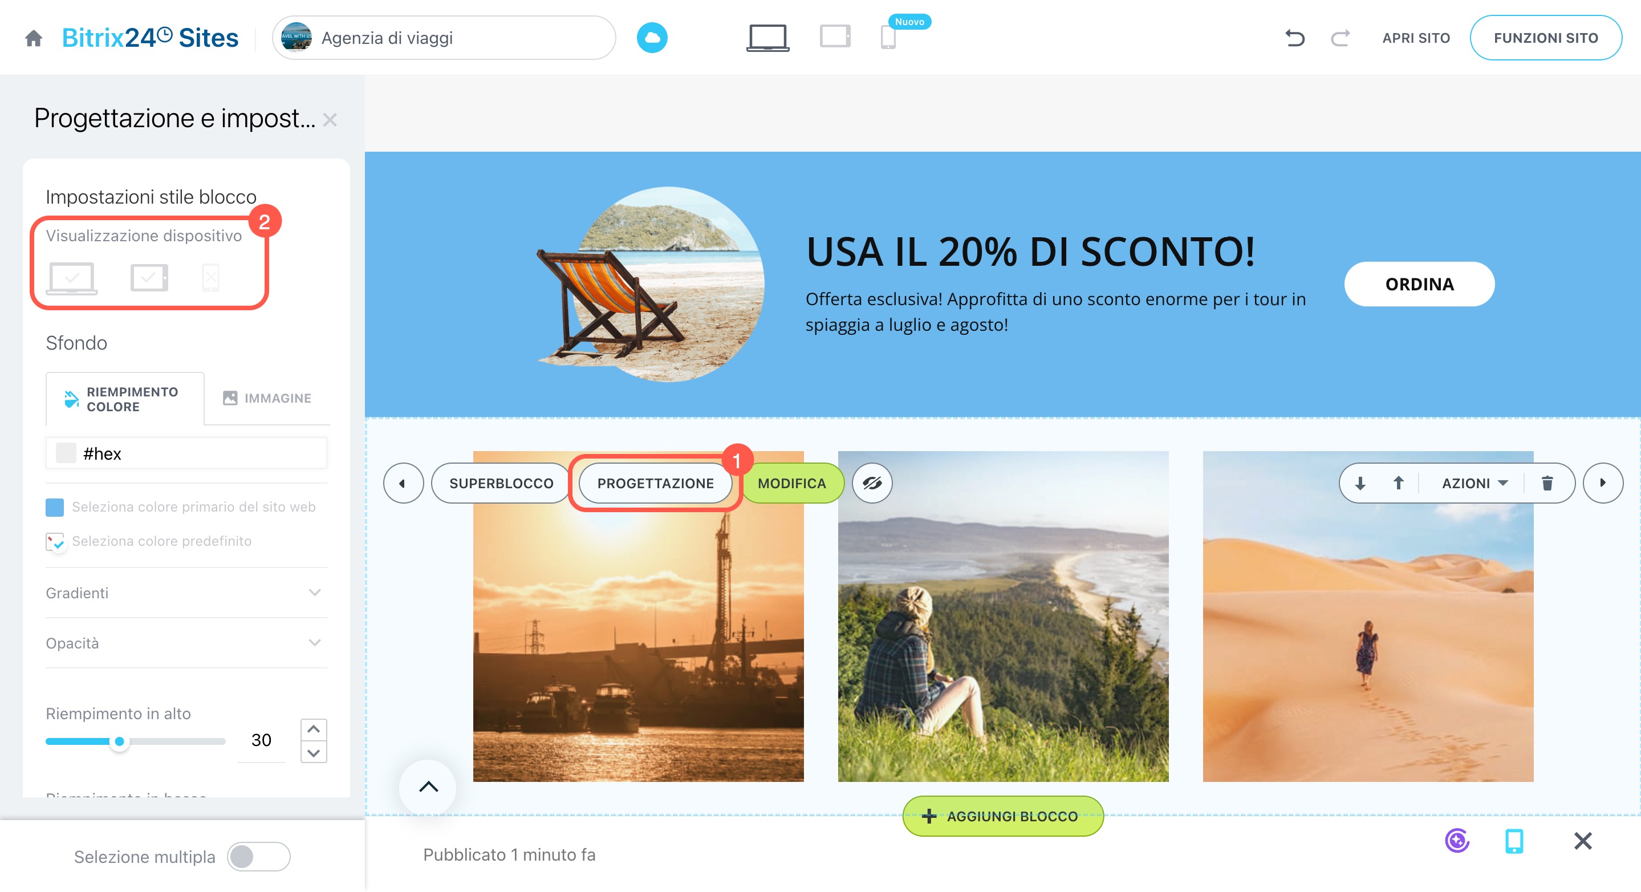Toggle mobile device visibility in panel
This screenshot has width=1641, height=892.
(211, 278)
